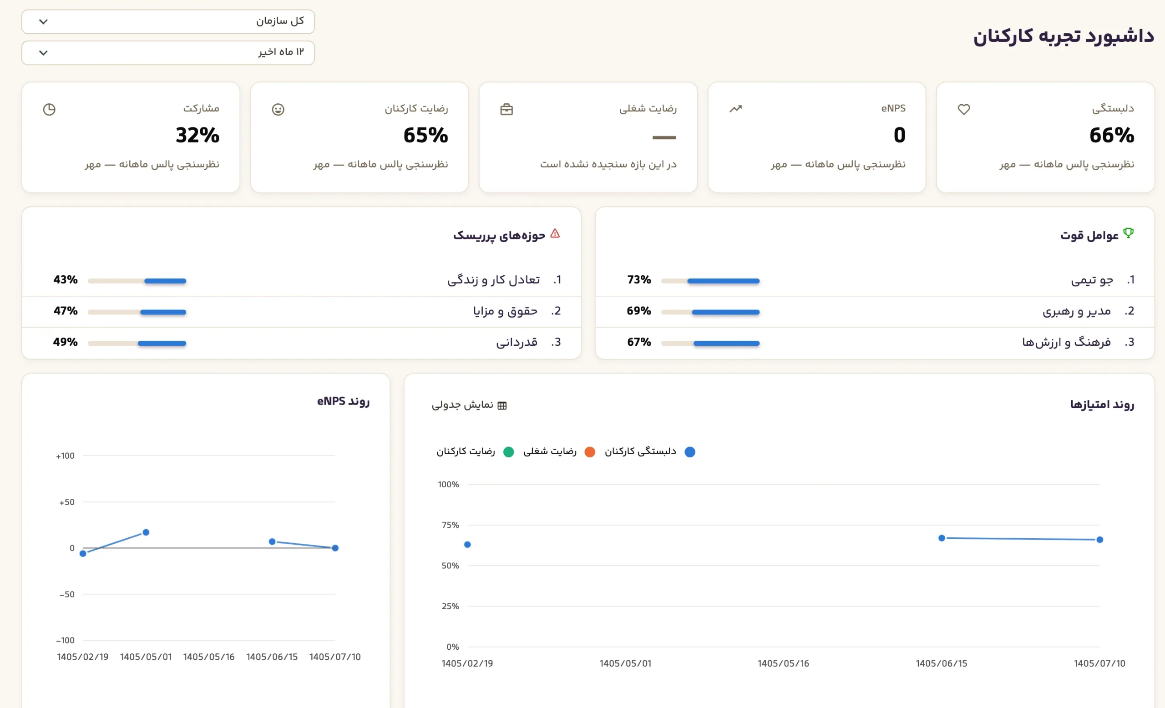The image size is (1165, 708).
Task: Click the حقوق و مزایا 47% progress bar
Action: point(137,312)
